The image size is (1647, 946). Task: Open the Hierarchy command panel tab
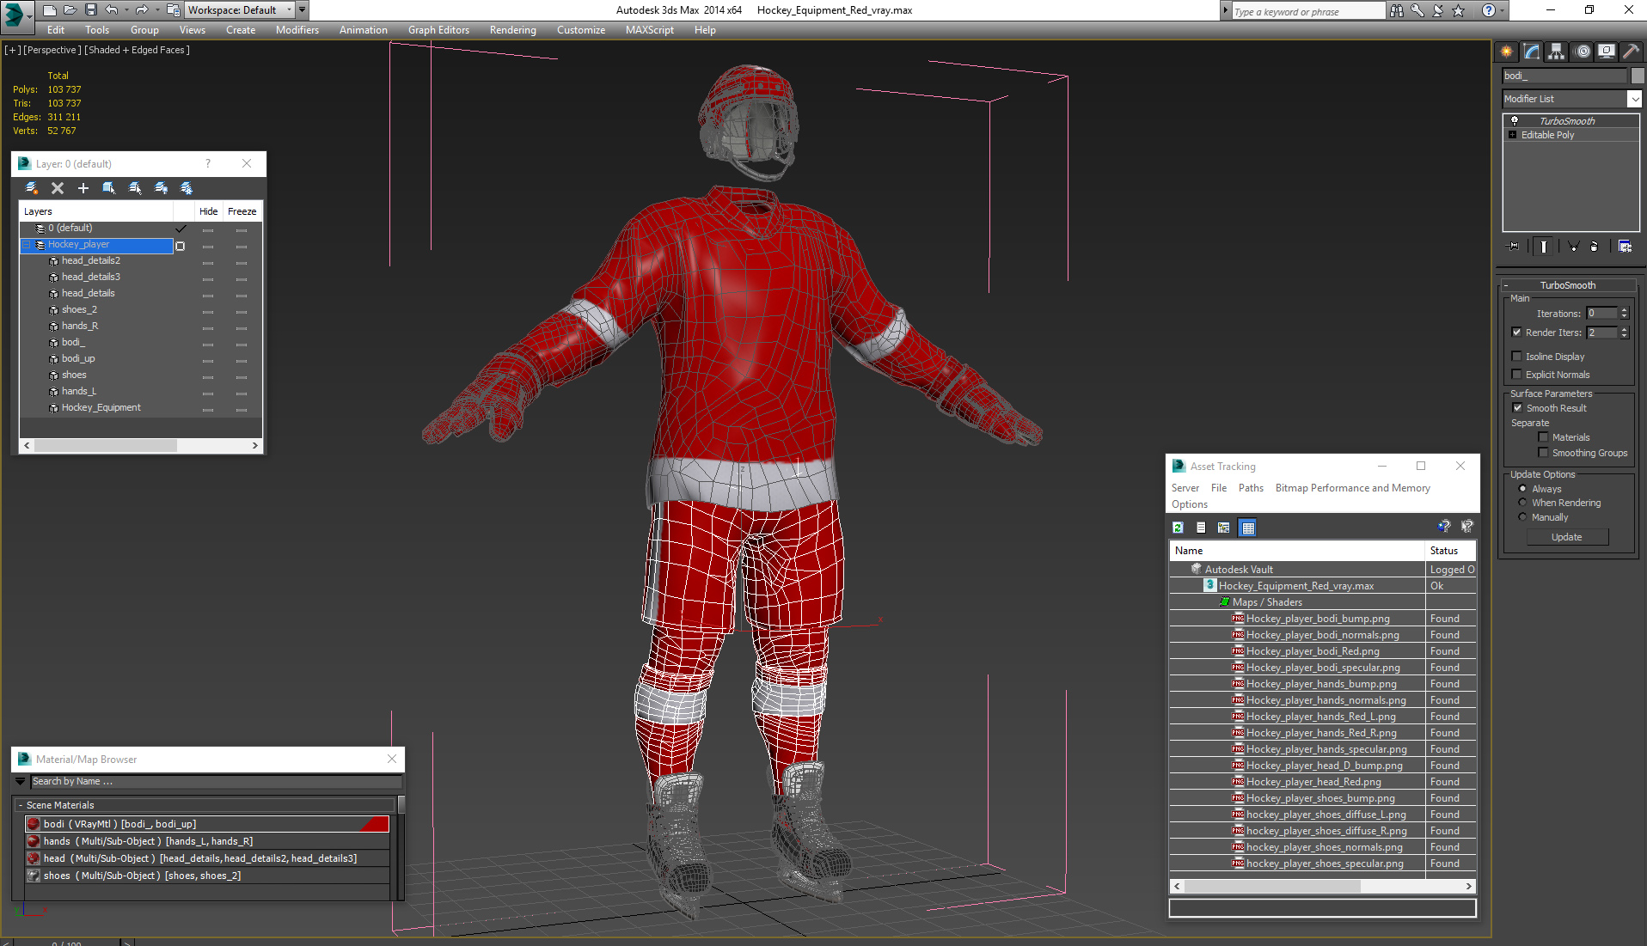point(1557,52)
